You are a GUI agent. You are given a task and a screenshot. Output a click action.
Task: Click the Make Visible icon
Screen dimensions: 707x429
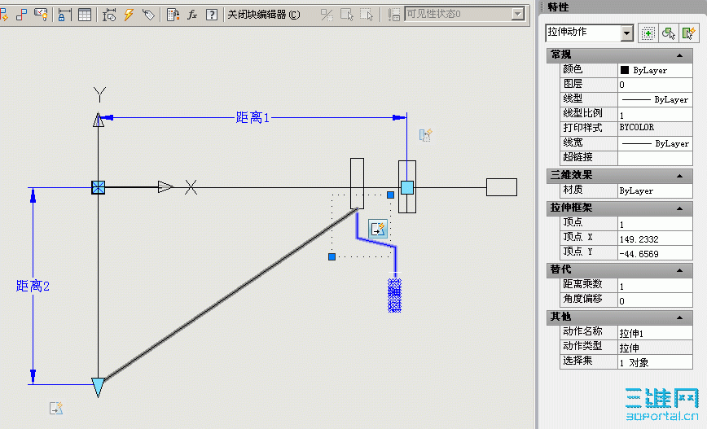[347, 15]
